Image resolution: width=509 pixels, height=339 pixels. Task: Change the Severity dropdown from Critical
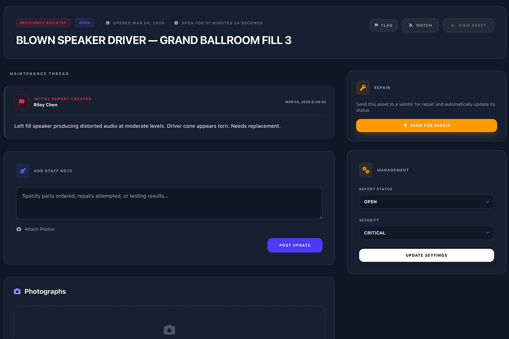[426, 233]
